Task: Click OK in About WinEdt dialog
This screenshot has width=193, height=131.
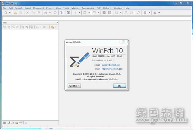Action: pyautogui.click(x=119, y=86)
